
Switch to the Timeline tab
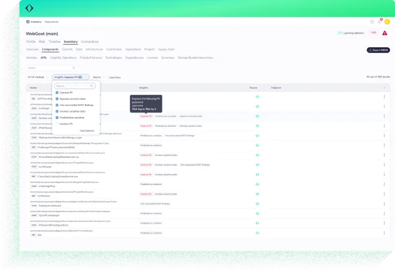coord(54,41)
